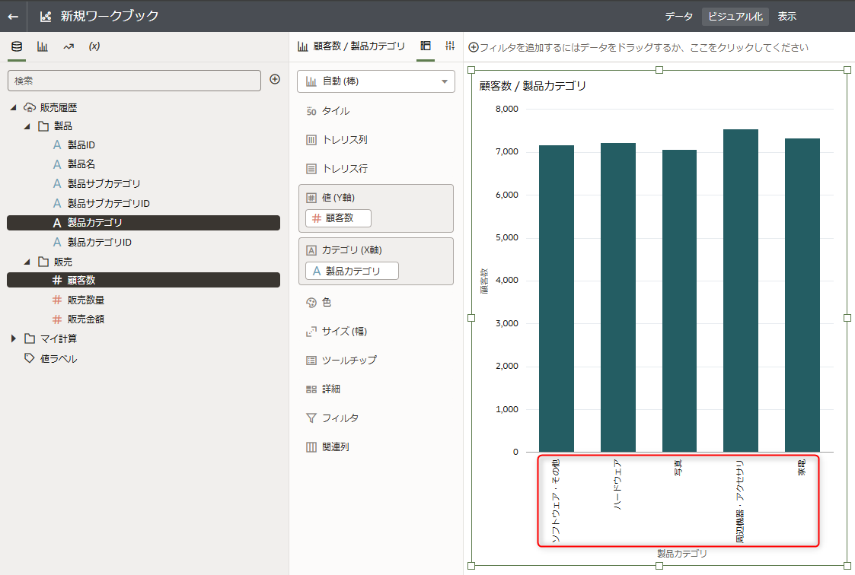Click the ハードウェア bar
This screenshot has width=855, height=575.
click(617, 297)
